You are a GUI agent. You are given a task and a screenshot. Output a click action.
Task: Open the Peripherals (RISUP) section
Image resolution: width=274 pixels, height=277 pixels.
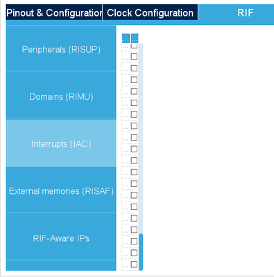(61, 48)
